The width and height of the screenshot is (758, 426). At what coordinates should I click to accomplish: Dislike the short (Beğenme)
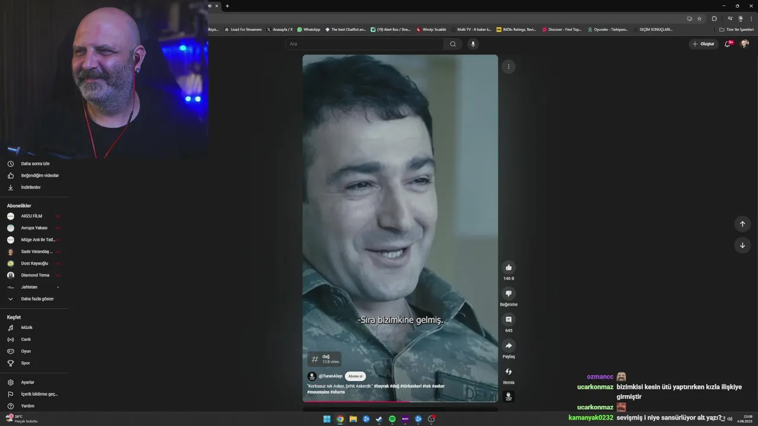[x=508, y=293]
